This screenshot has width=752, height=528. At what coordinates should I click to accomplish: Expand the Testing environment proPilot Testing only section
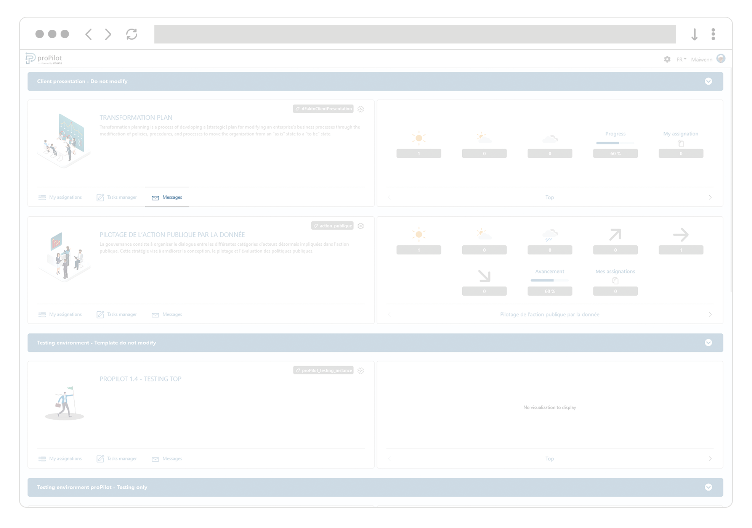pyautogui.click(x=709, y=487)
